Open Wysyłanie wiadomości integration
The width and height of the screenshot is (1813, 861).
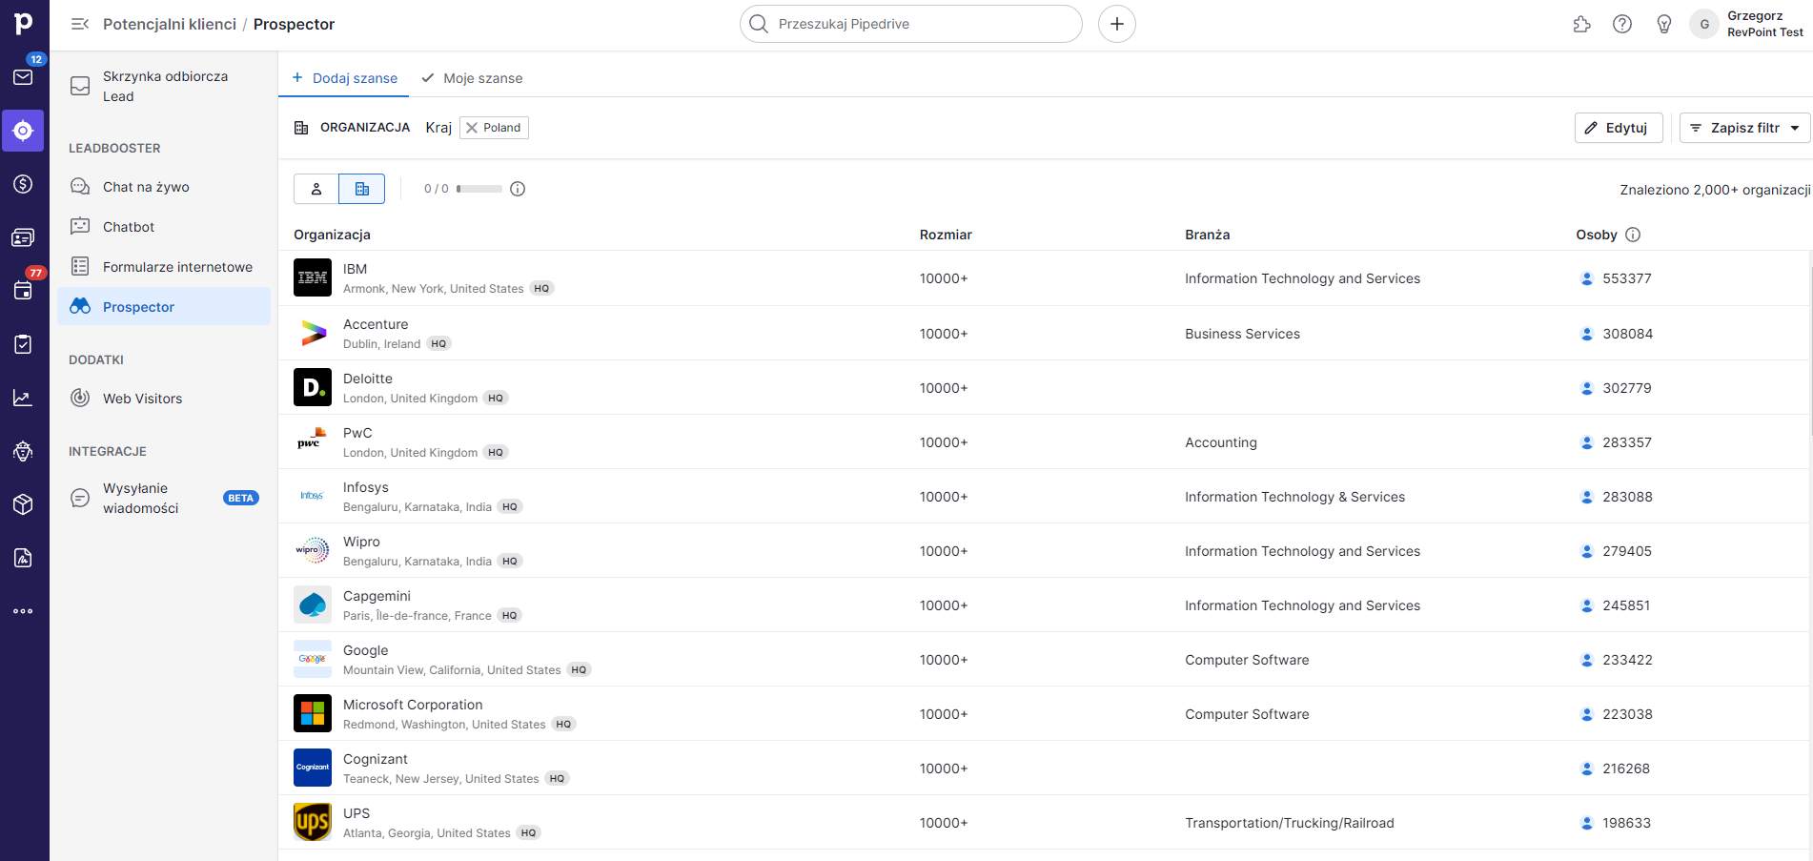pos(164,498)
